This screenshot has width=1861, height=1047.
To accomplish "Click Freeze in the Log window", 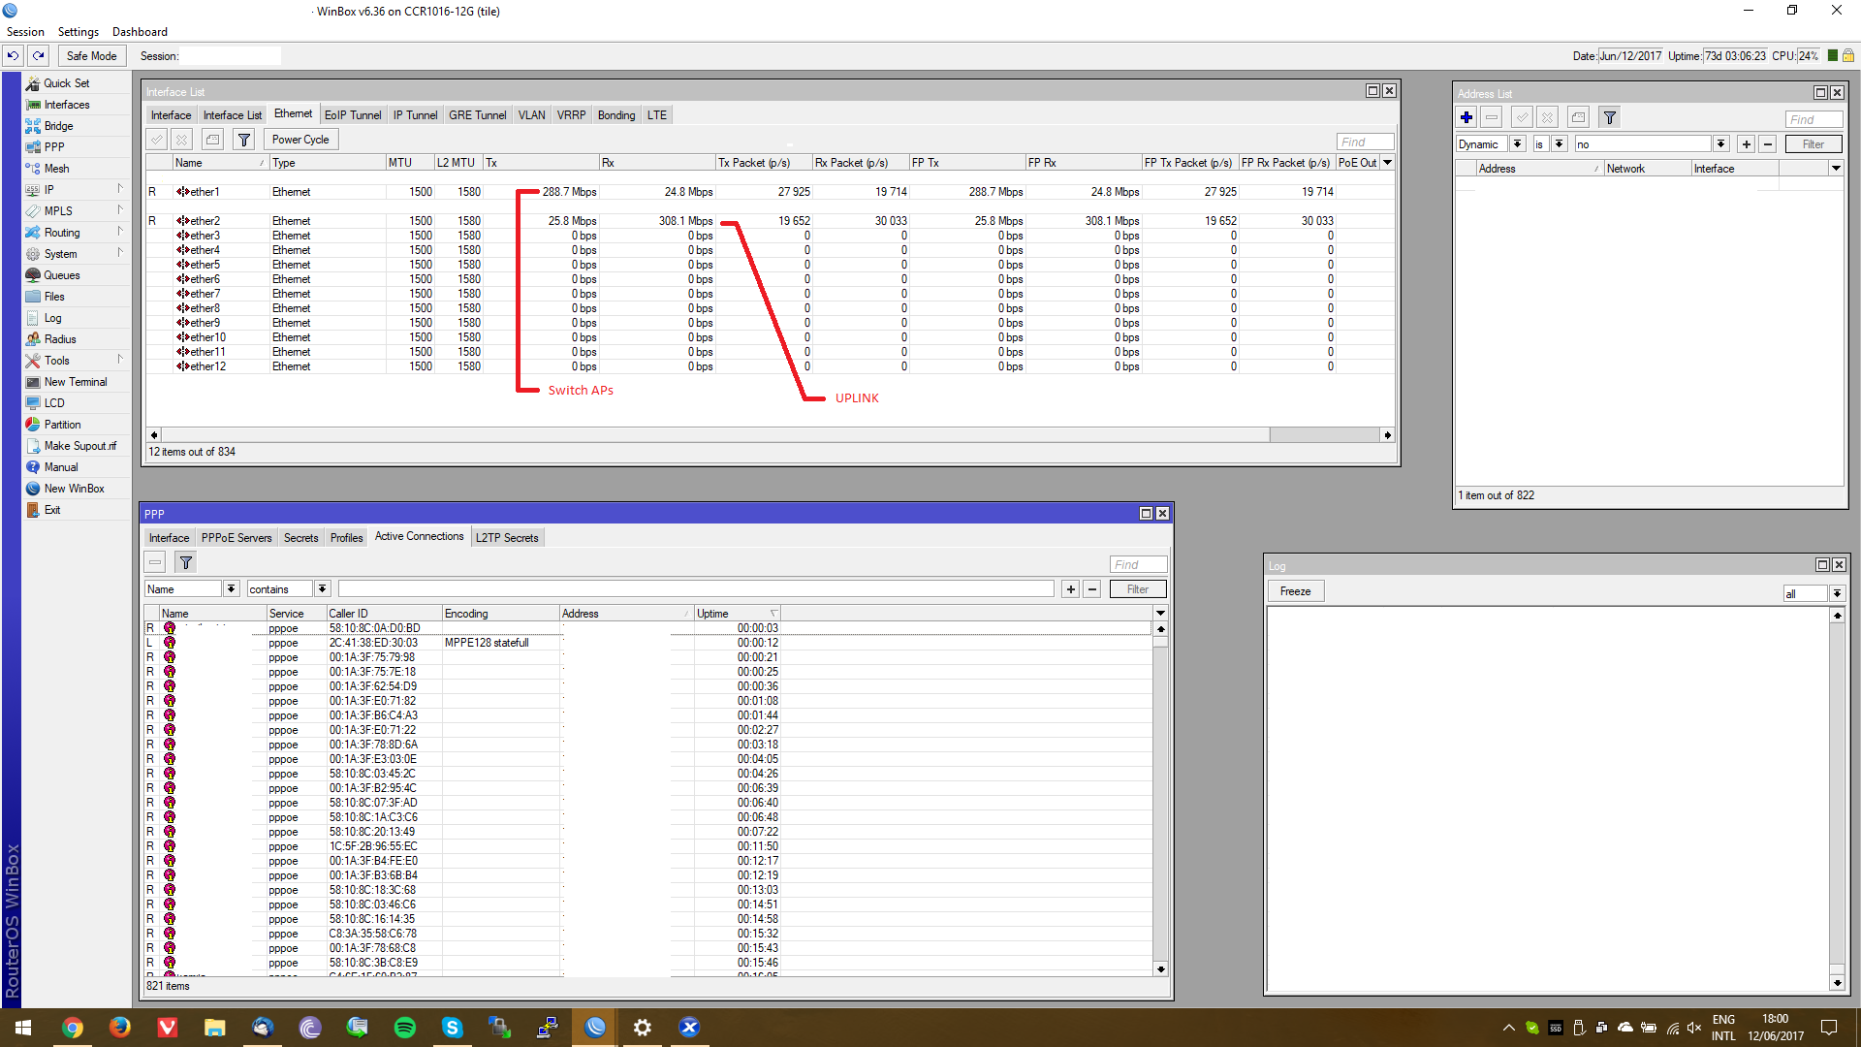I will [1295, 591].
